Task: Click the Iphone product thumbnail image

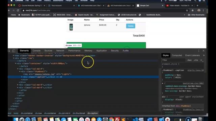Action: (x=71, y=27)
